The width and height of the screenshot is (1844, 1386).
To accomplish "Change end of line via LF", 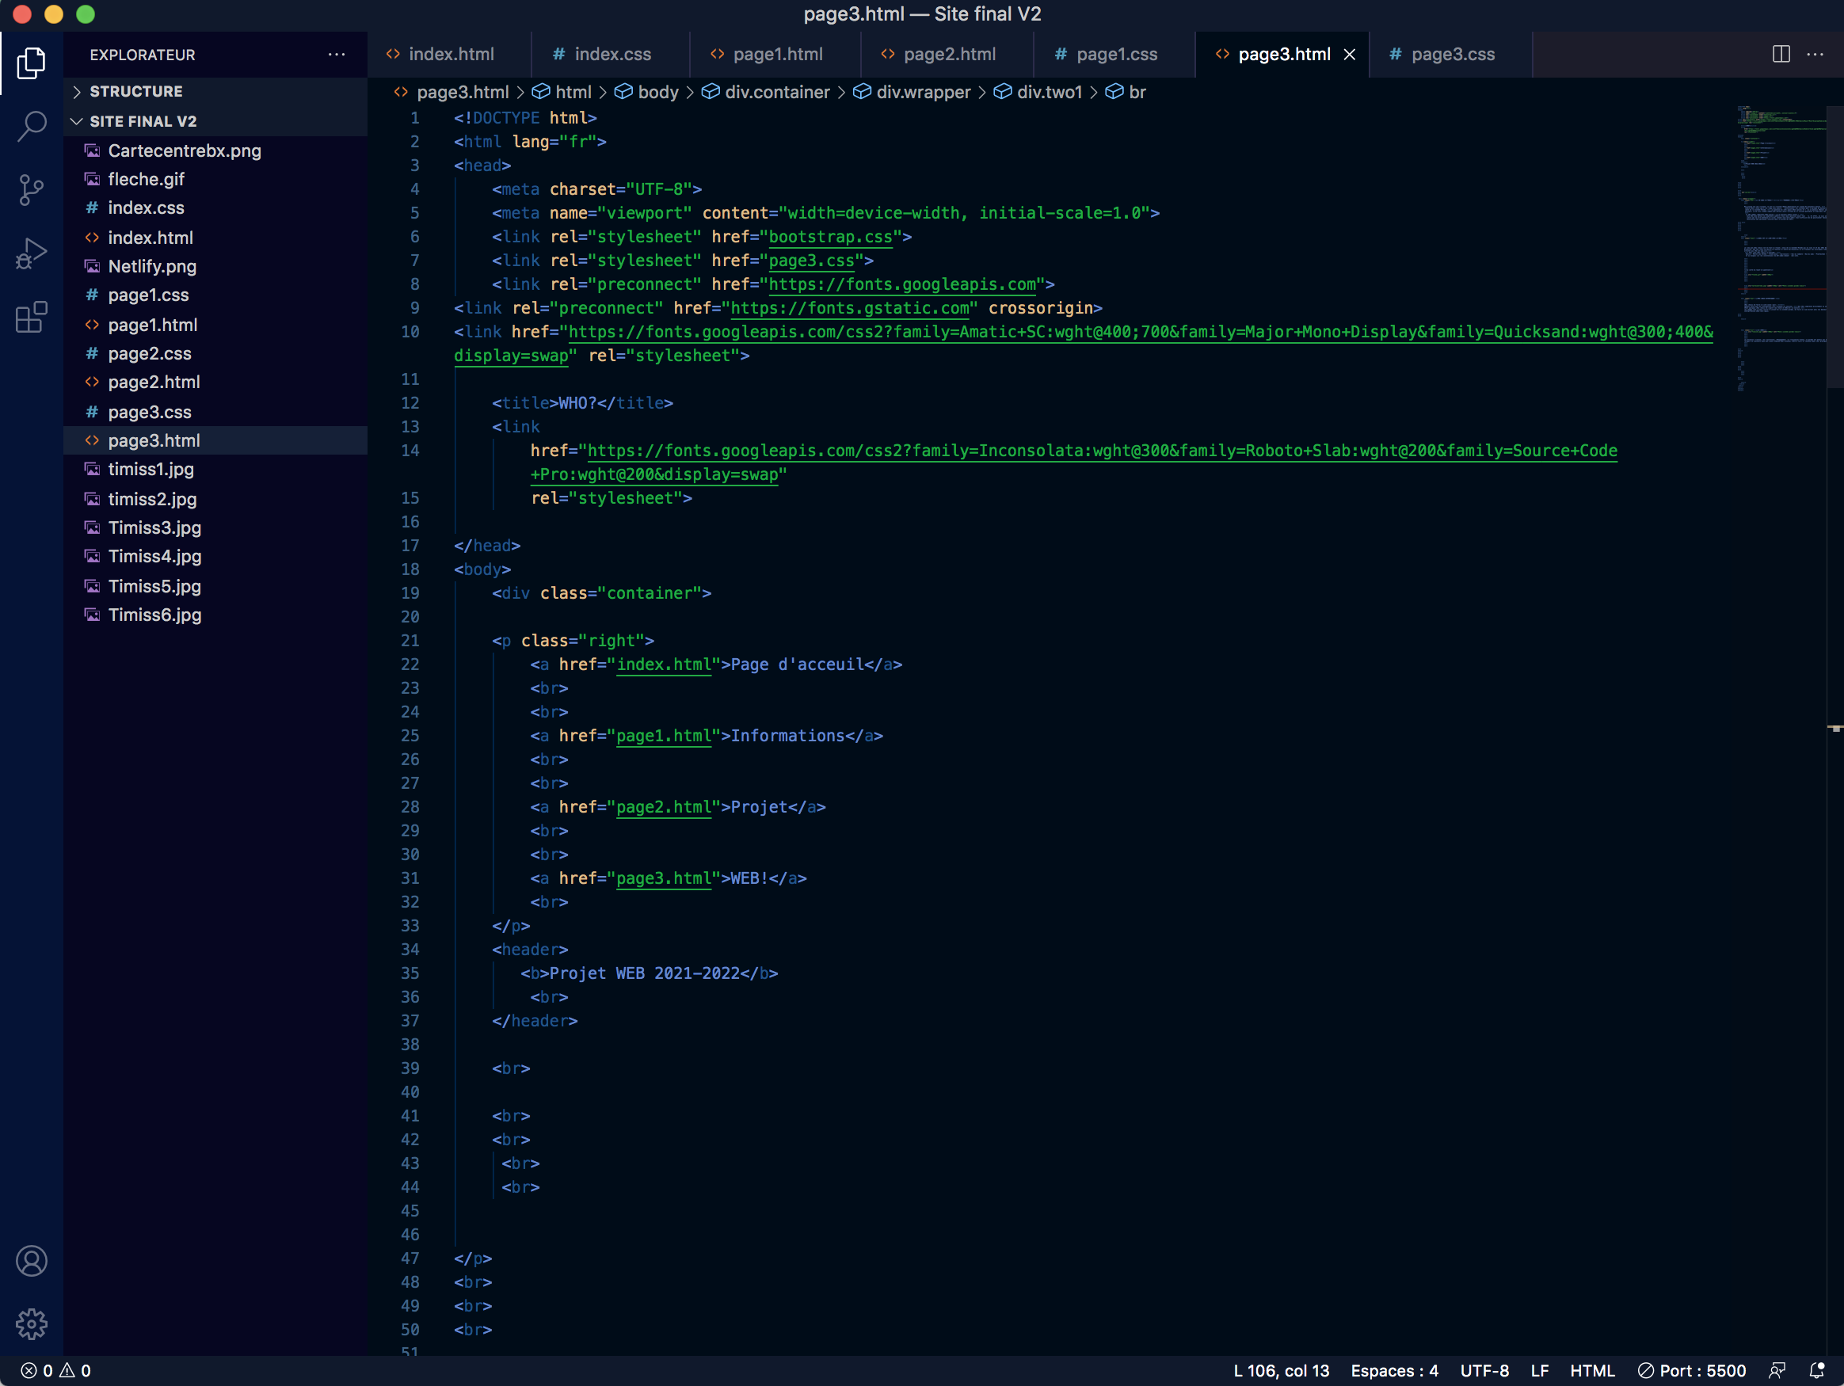I will pos(1539,1370).
